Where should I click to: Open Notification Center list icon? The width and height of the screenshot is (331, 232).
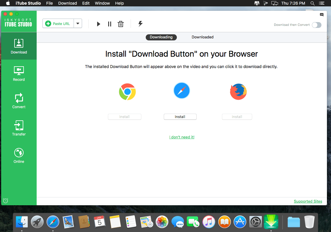pyautogui.click(x=321, y=3)
